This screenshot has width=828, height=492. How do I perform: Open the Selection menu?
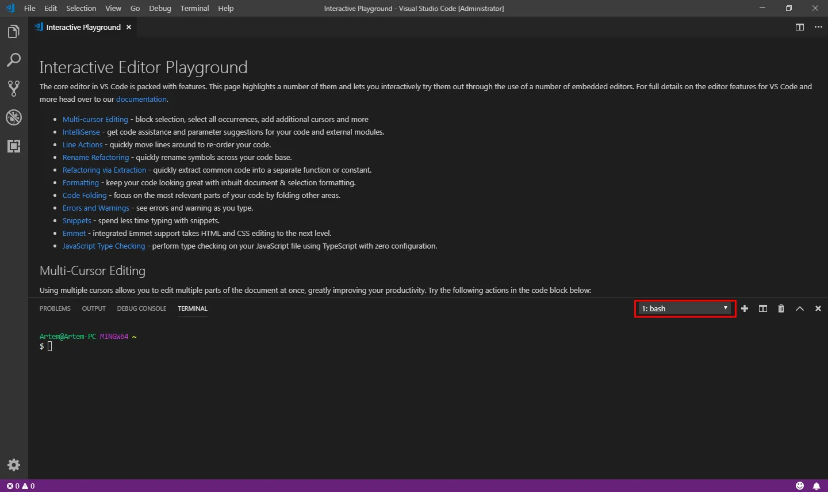(x=81, y=9)
